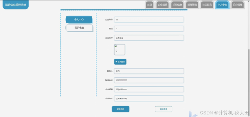Click the 企业账号 input field
This screenshot has width=250, height=117.
click(149, 20)
